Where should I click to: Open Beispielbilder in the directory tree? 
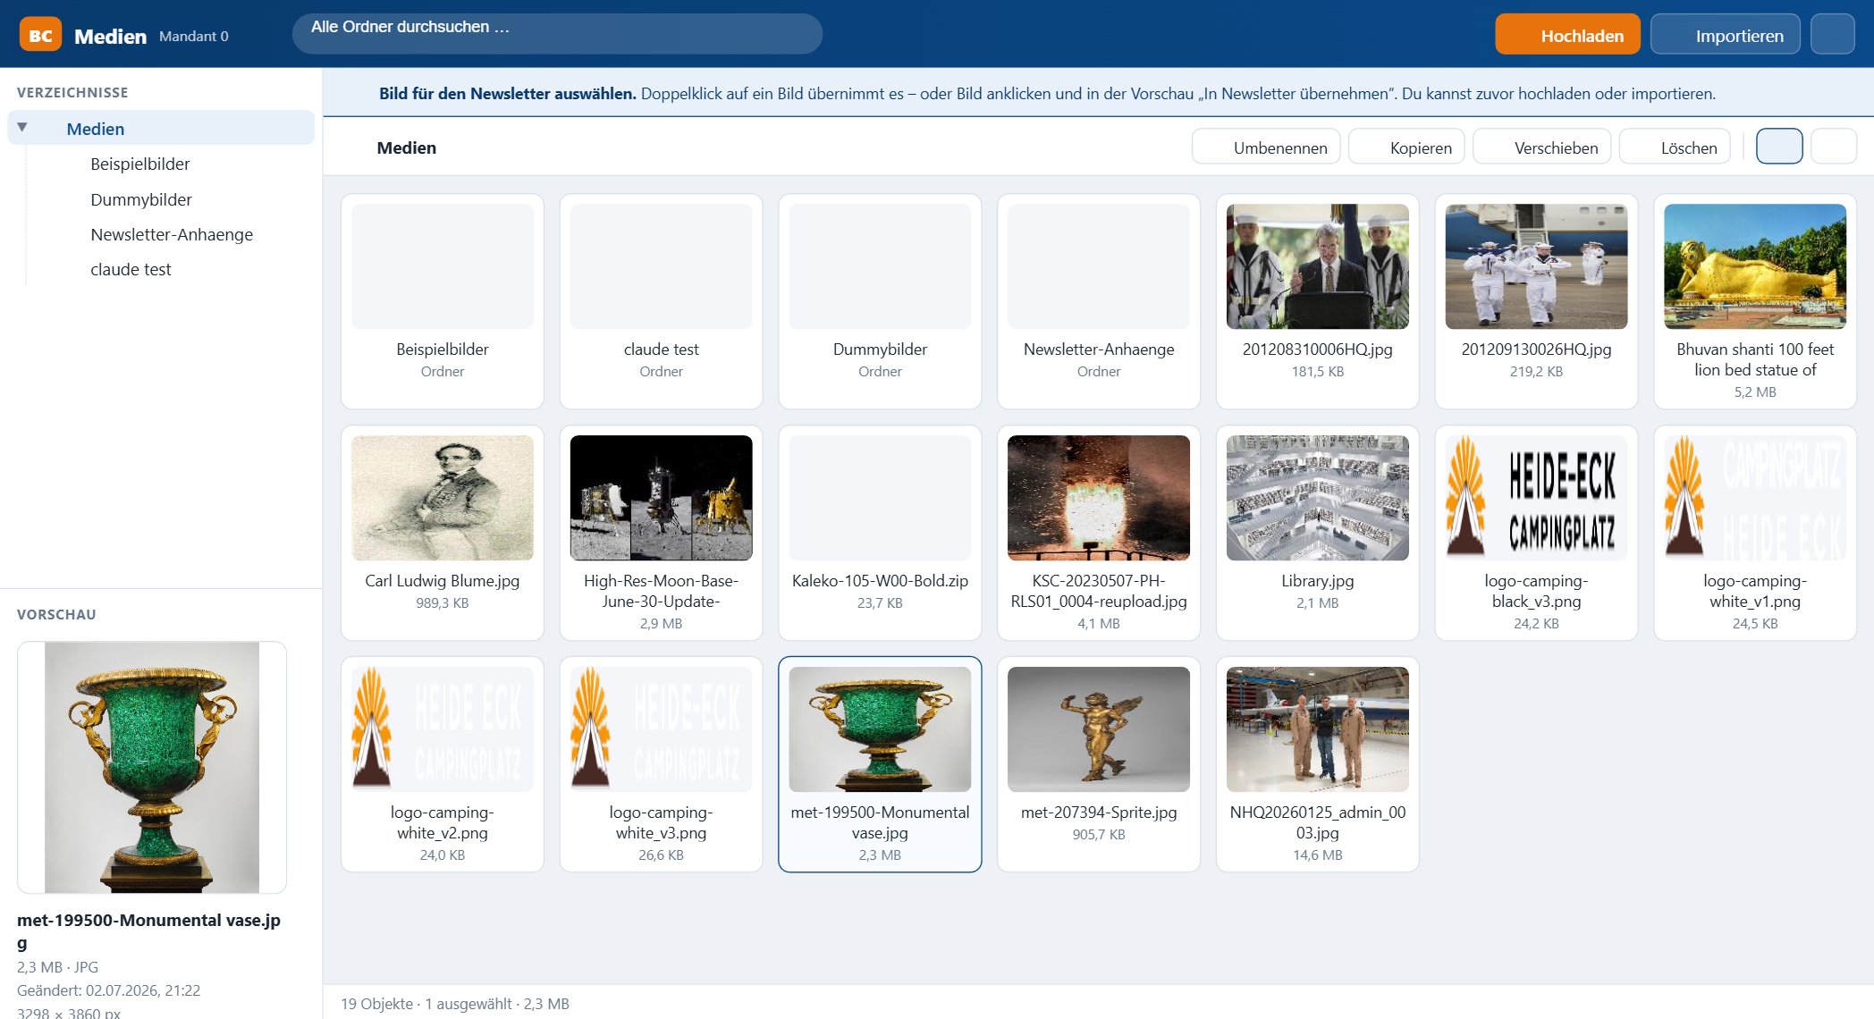[139, 164]
